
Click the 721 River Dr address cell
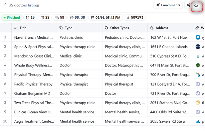[170, 93]
